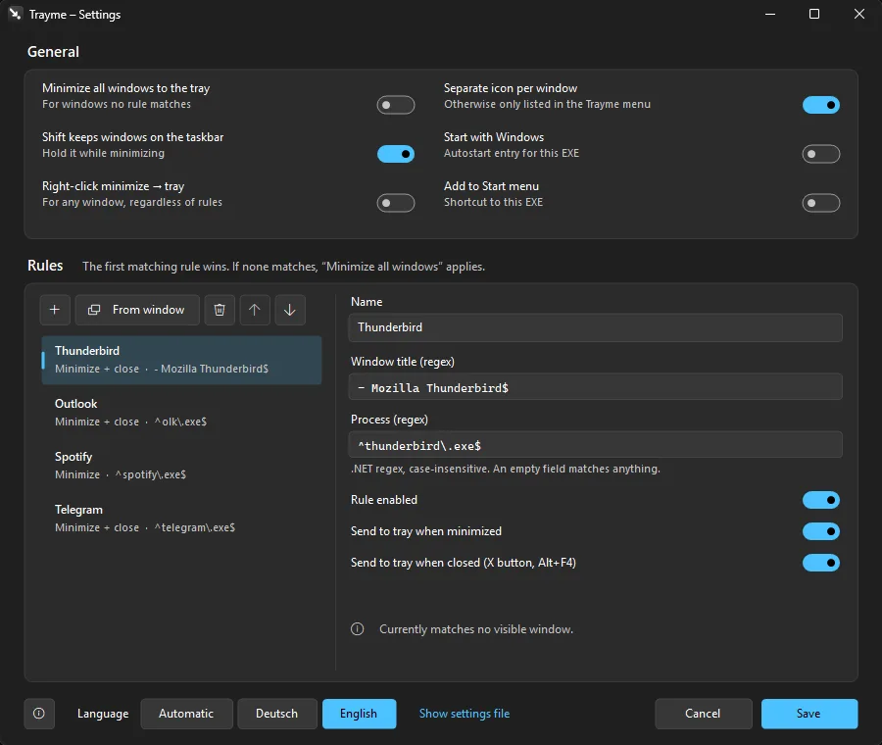
Task: Click the Name input field
Action: tap(595, 327)
